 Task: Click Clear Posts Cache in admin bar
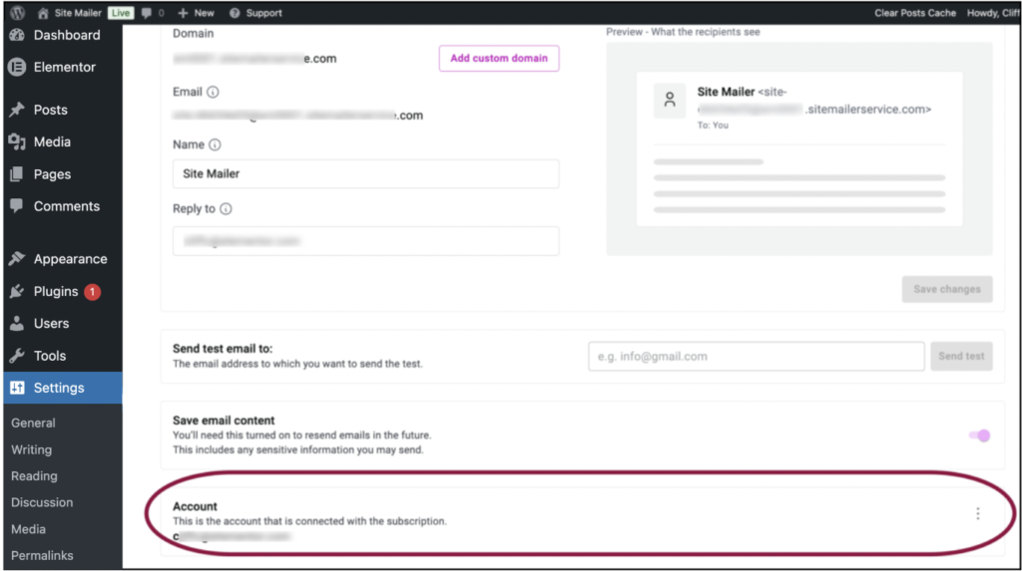(914, 13)
